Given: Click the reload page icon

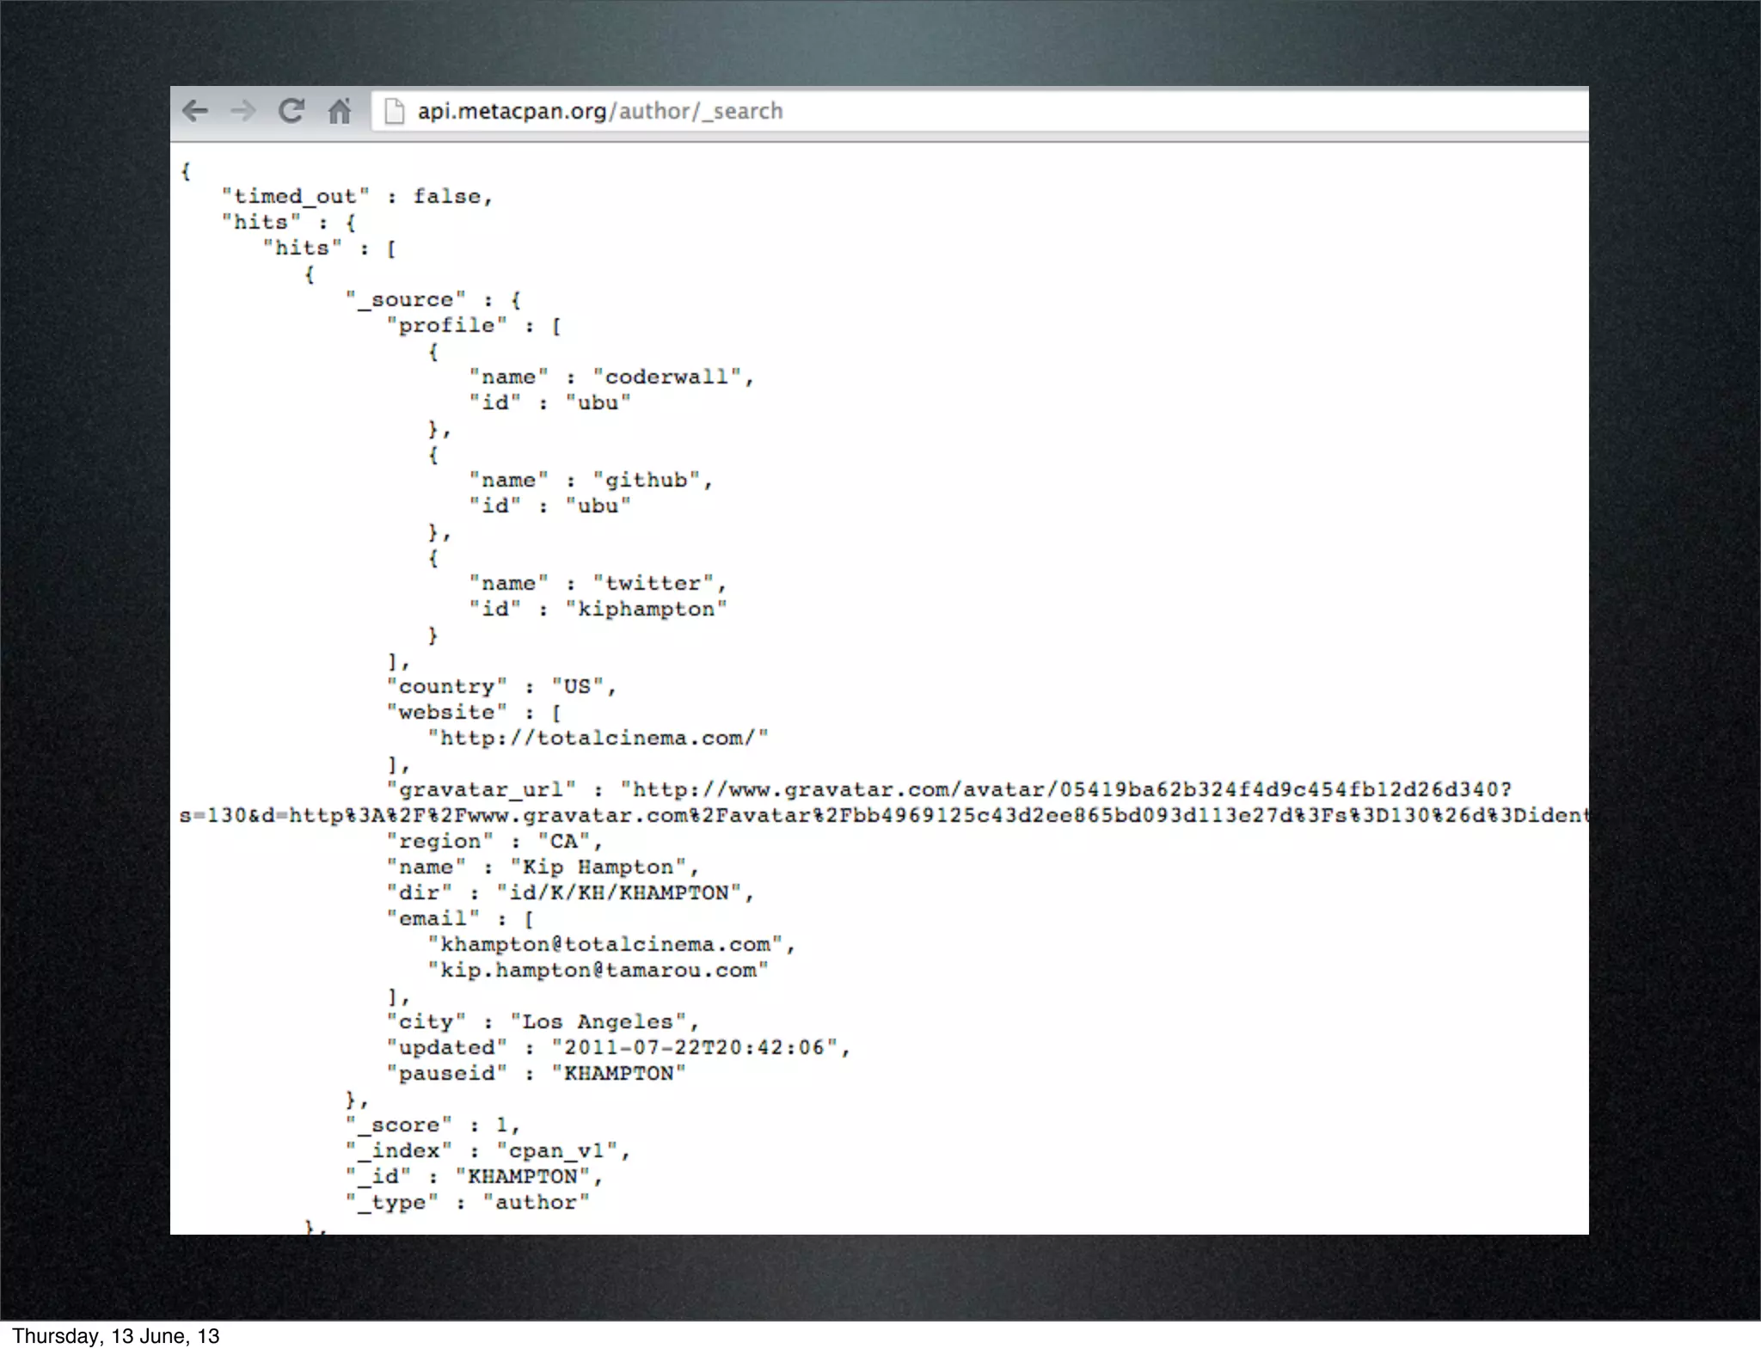Looking at the screenshot, I should (291, 111).
